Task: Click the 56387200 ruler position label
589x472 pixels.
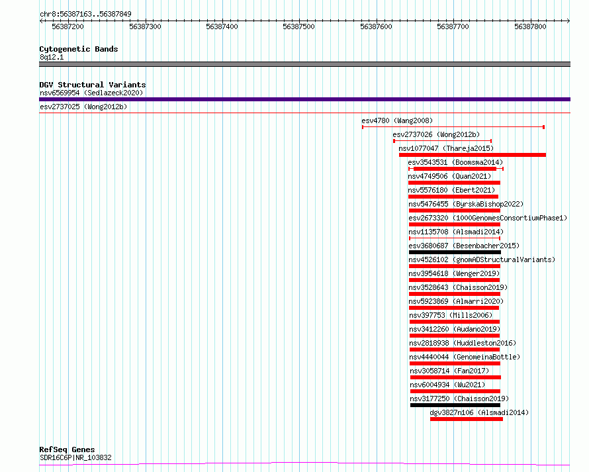Action: coord(68,26)
